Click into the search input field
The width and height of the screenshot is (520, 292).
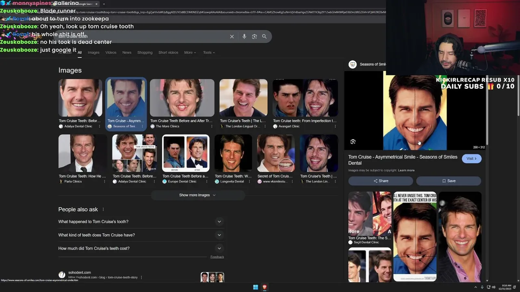tap(142, 36)
